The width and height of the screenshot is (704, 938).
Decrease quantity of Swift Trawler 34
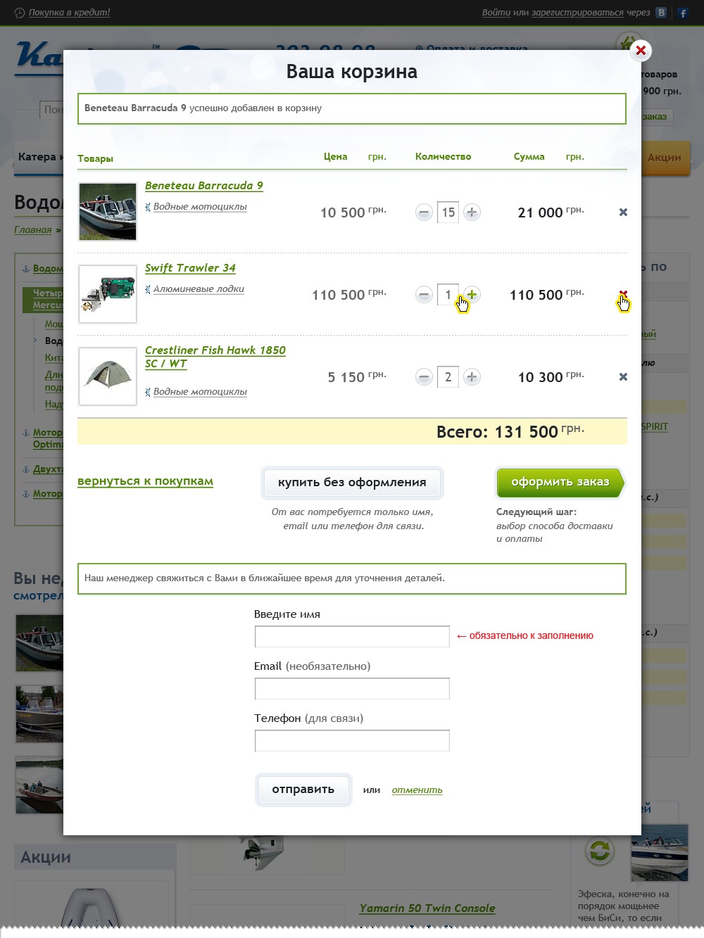pos(424,294)
